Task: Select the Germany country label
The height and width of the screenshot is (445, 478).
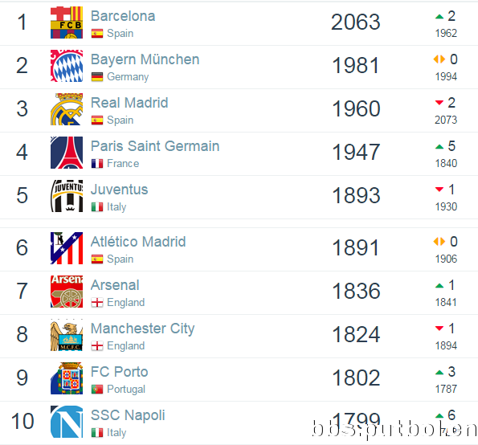Action: [128, 77]
